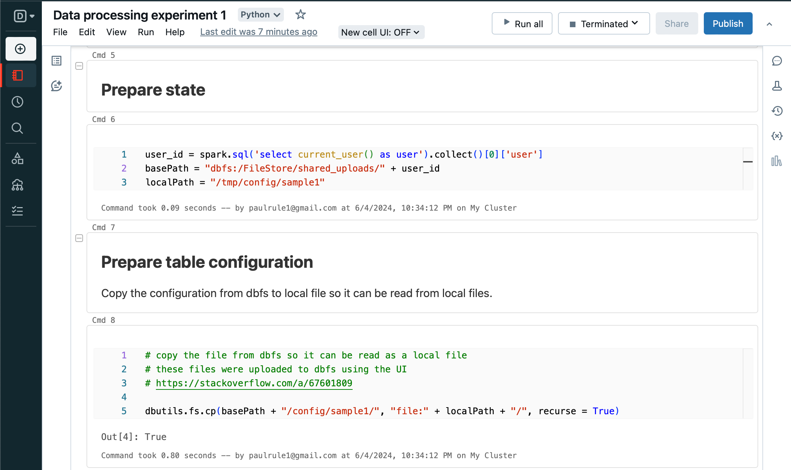Open the Assistant chat sparkle icon
The image size is (791, 470).
[56, 86]
